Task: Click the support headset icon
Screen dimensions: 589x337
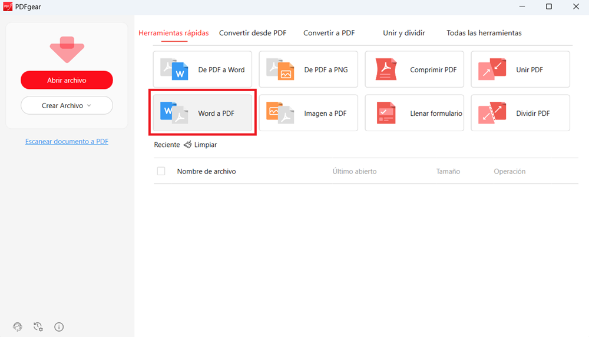Action: click(18, 327)
